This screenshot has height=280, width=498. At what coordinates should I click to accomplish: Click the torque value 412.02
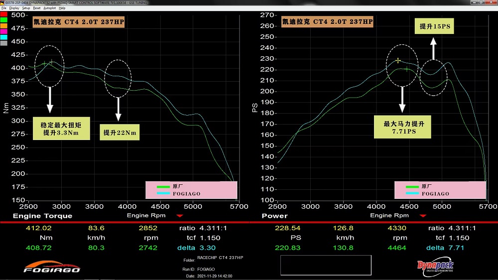coord(39,228)
